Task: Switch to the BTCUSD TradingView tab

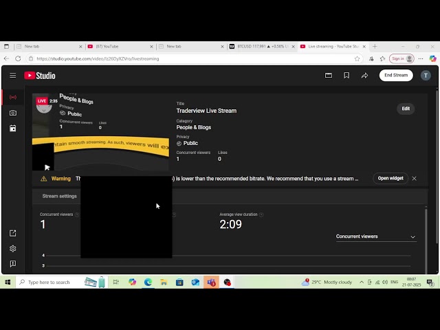Action: click(x=263, y=47)
